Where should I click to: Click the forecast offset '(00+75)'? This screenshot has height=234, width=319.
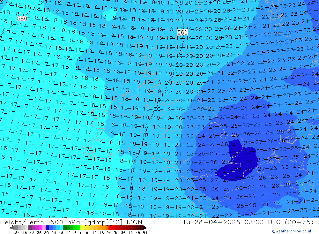(x=299, y=222)
